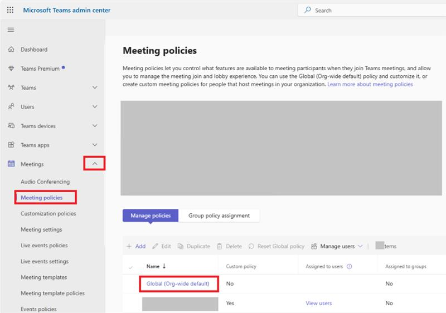The width and height of the screenshot is (446, 313).
Task: Click the Teams Premium diamond icon
Action: [x=11, y=69]
